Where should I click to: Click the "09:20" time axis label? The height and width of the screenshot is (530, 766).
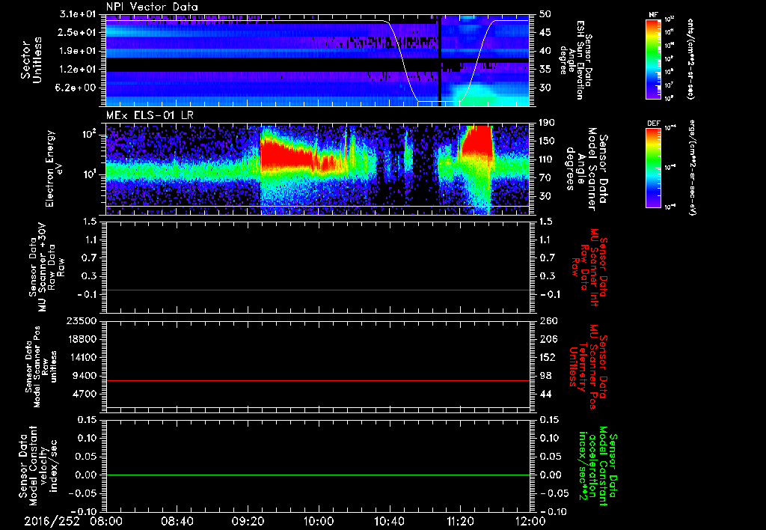tap(248, 521)
